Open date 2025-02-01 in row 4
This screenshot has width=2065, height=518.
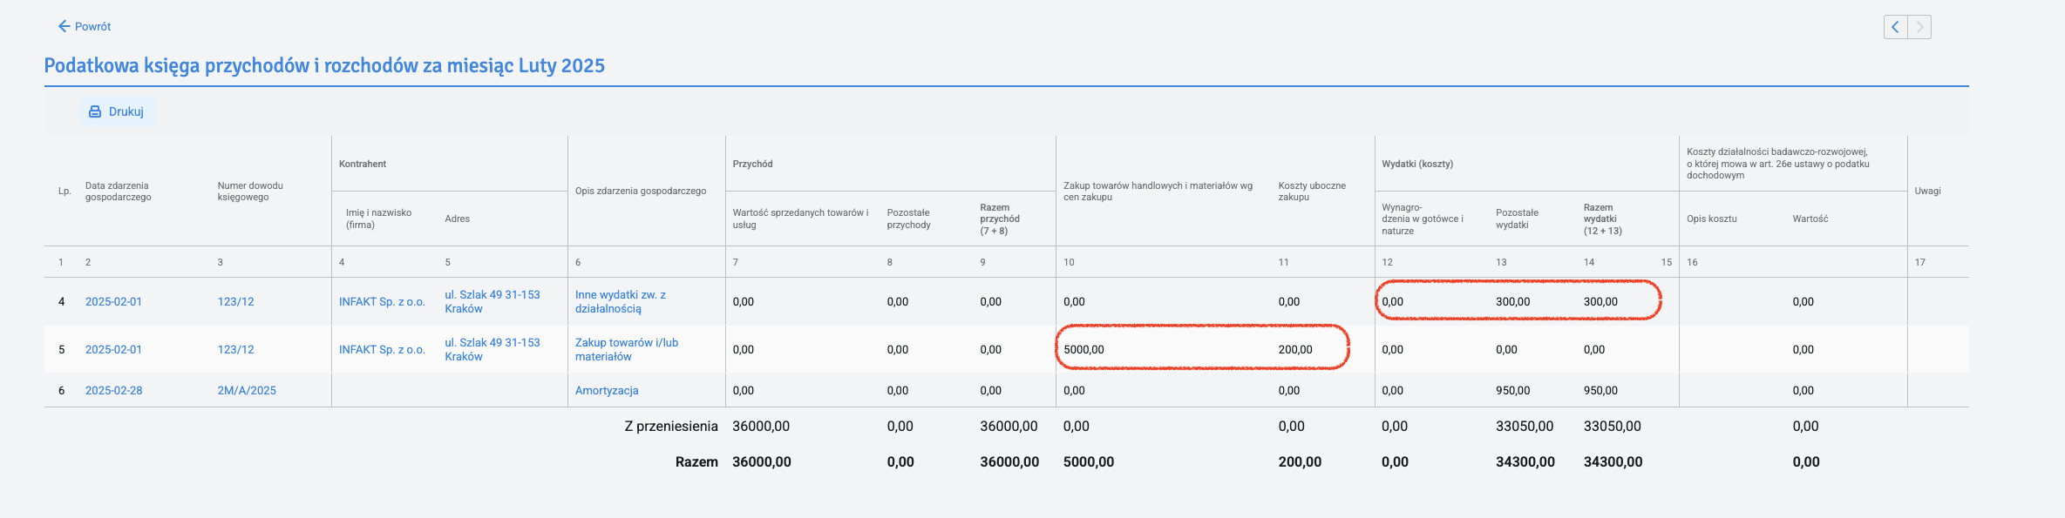pos(113,302)
